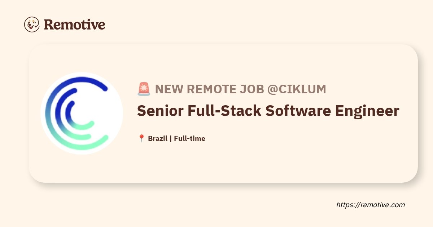Click the location pin emoji icon
This screenshot has width=433, height=227.
point(141,138)
